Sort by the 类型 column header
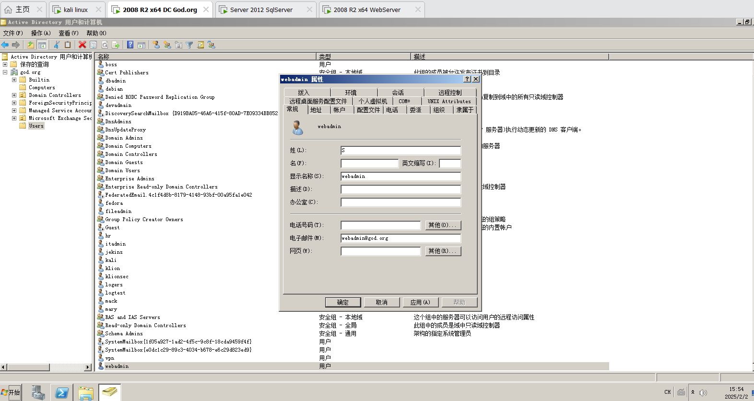Image resolution: width=754 pixels, height=401 pixels. click(x=364, y=56)
